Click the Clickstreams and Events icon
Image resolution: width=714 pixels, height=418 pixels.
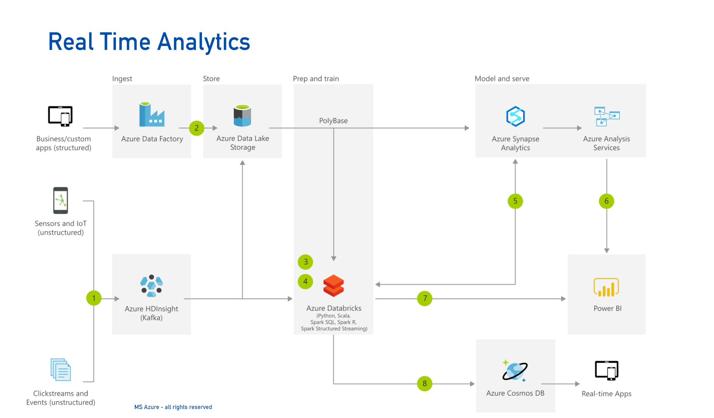60,373
